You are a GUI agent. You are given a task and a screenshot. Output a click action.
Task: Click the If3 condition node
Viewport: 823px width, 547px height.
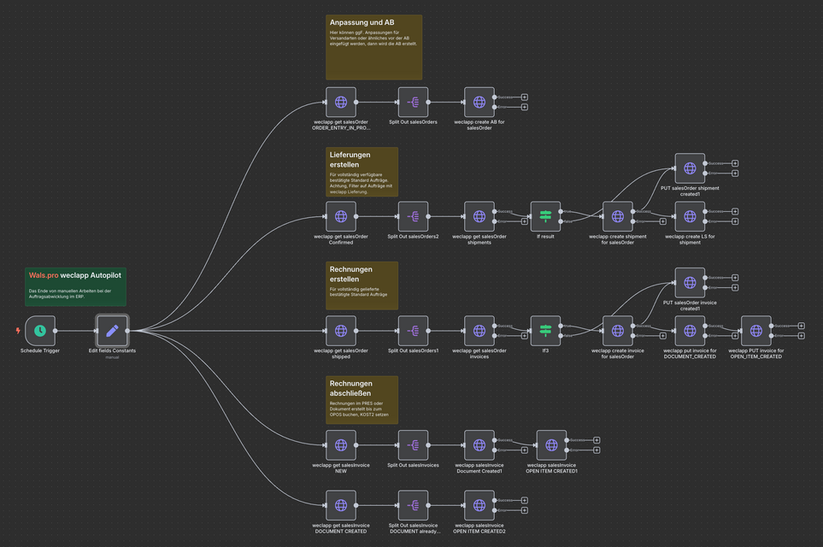[x=545, y=331]
